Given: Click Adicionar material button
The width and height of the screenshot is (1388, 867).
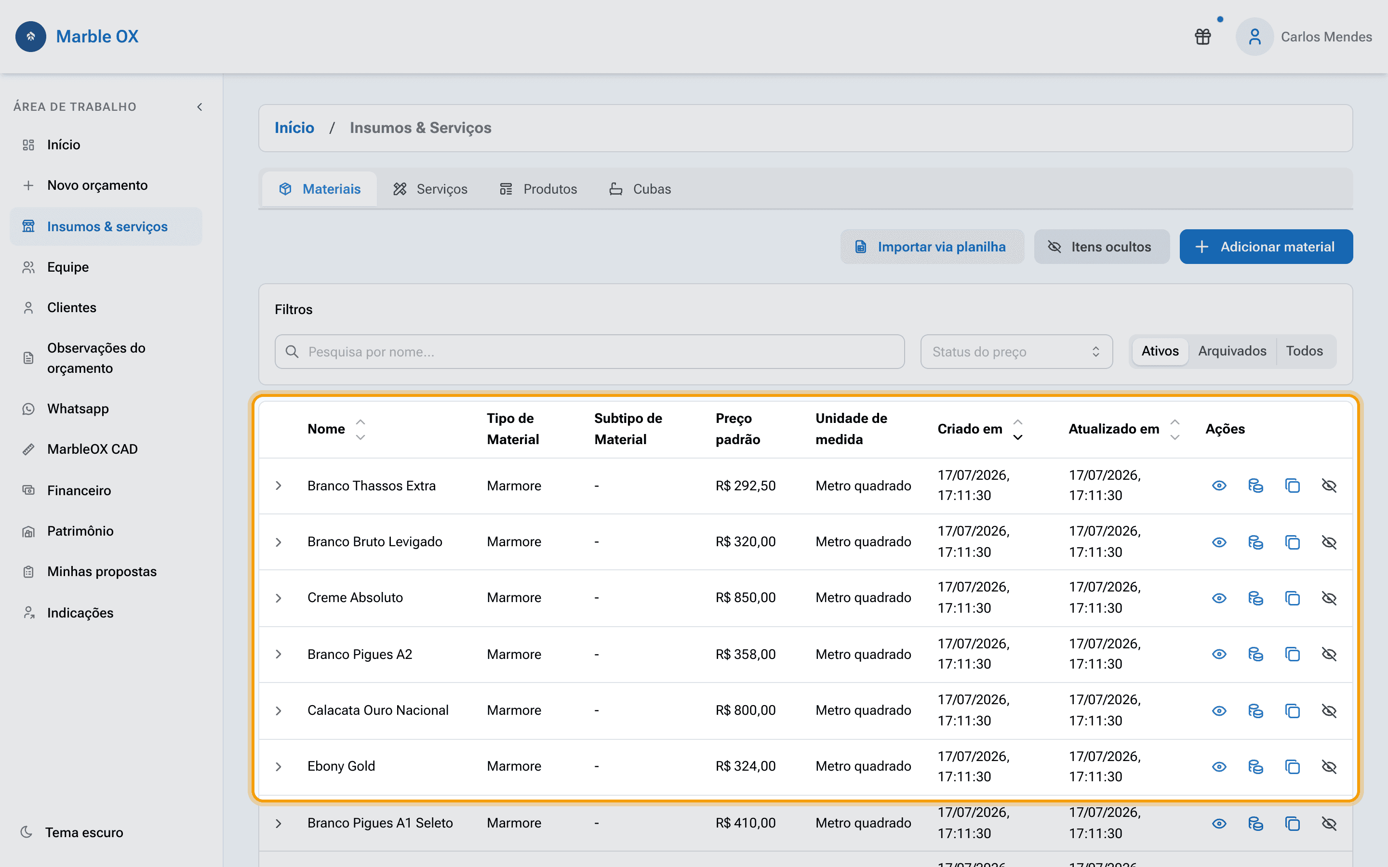Looking at the screenshot, I should (x=1266, y=247).
